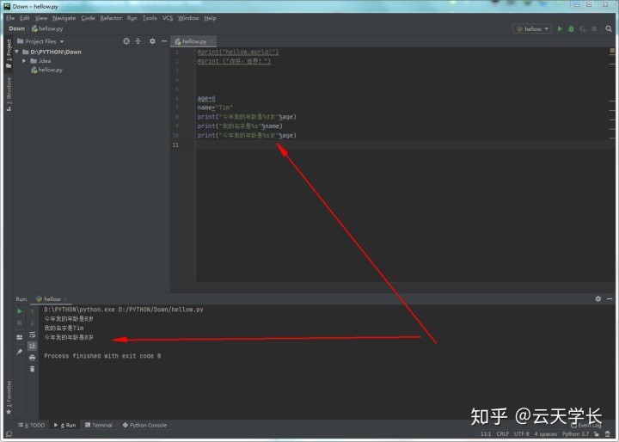
Task: Open the Project Files view dropdown
Action: click(x=40, y=41)
